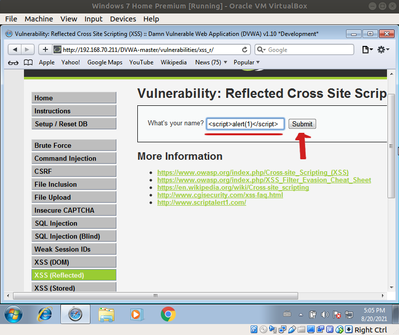
Task: Open the OWASP Cross-site Scripting link
Action: tap(253, 172)
